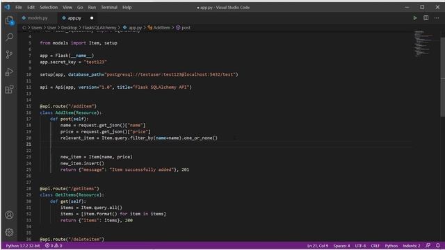Open errors and warnings count in status bar
Screen dimensions: 445x250
[54, 246]
